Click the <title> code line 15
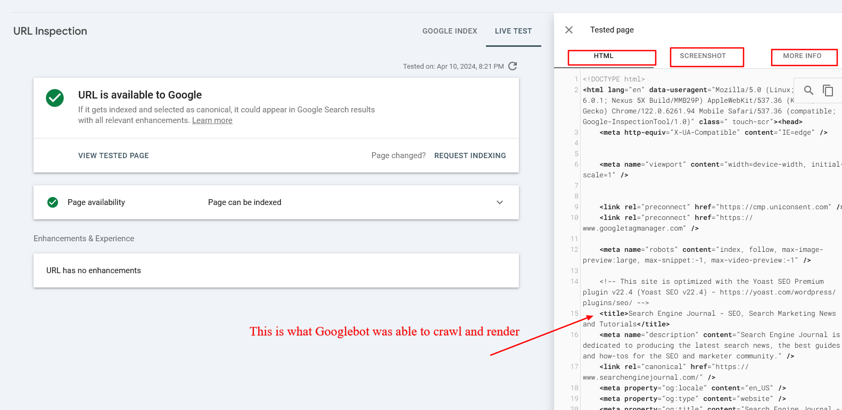842x410 pixels. (709, 319)
